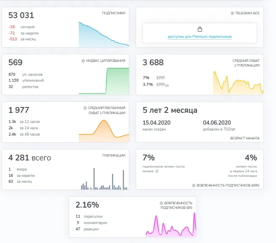Click the ВОЗРАСТ КАНАЛА label
Viewport: 276px width, 243px height.
pyautogui.click(x=245, y=138)
